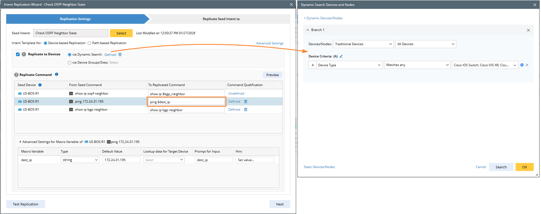Open the Traditional Devices dropdown
The height and width of the screenshot is (214, 541).
coord(363,44)
